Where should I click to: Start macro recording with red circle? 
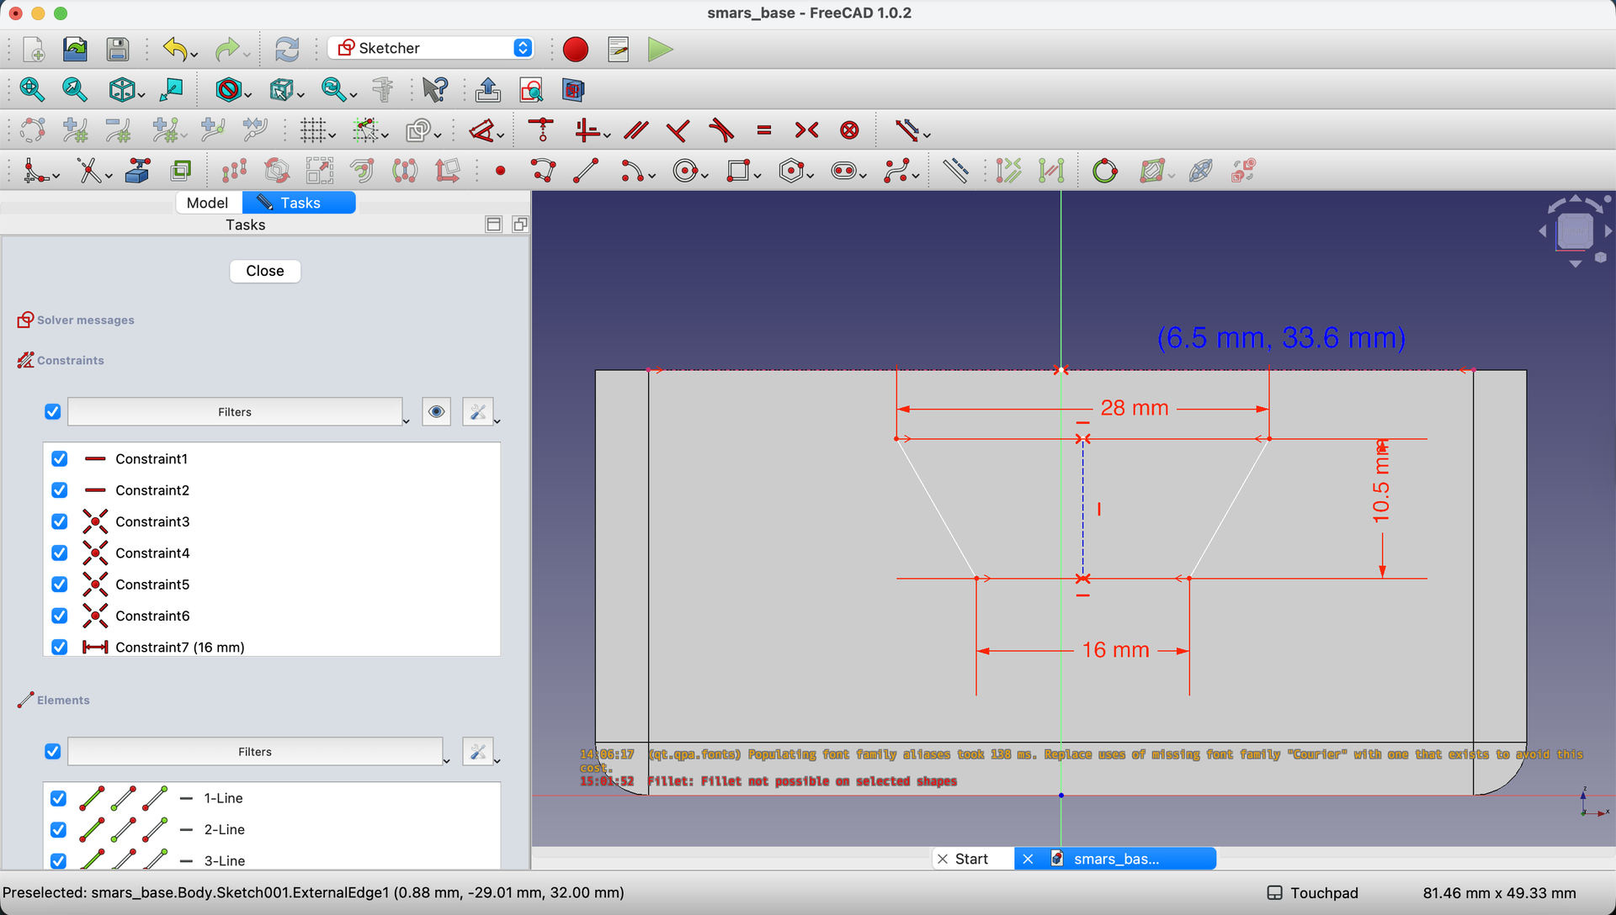point(576,50)
